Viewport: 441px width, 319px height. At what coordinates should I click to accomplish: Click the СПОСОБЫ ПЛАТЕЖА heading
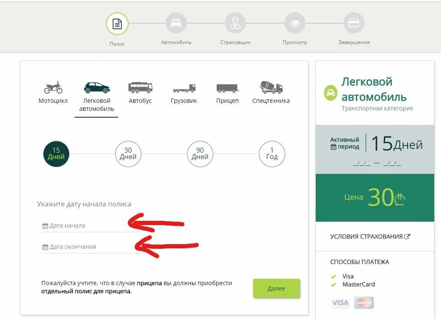[359, 262]
